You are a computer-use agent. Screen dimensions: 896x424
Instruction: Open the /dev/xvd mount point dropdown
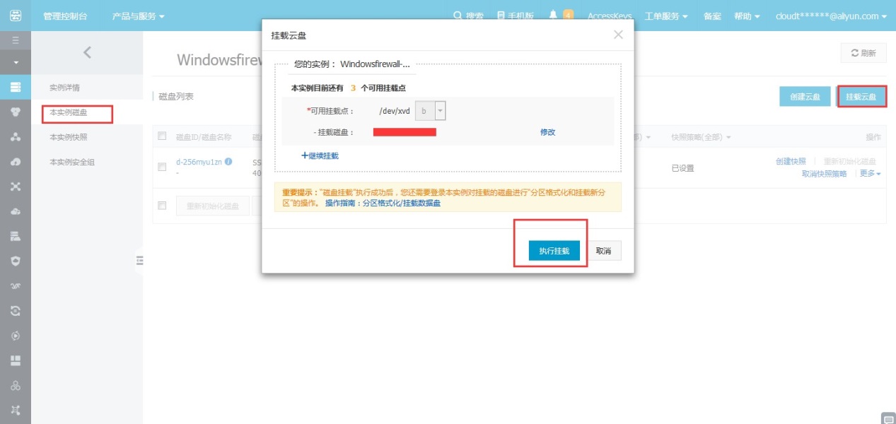click(x=440, y=111)
